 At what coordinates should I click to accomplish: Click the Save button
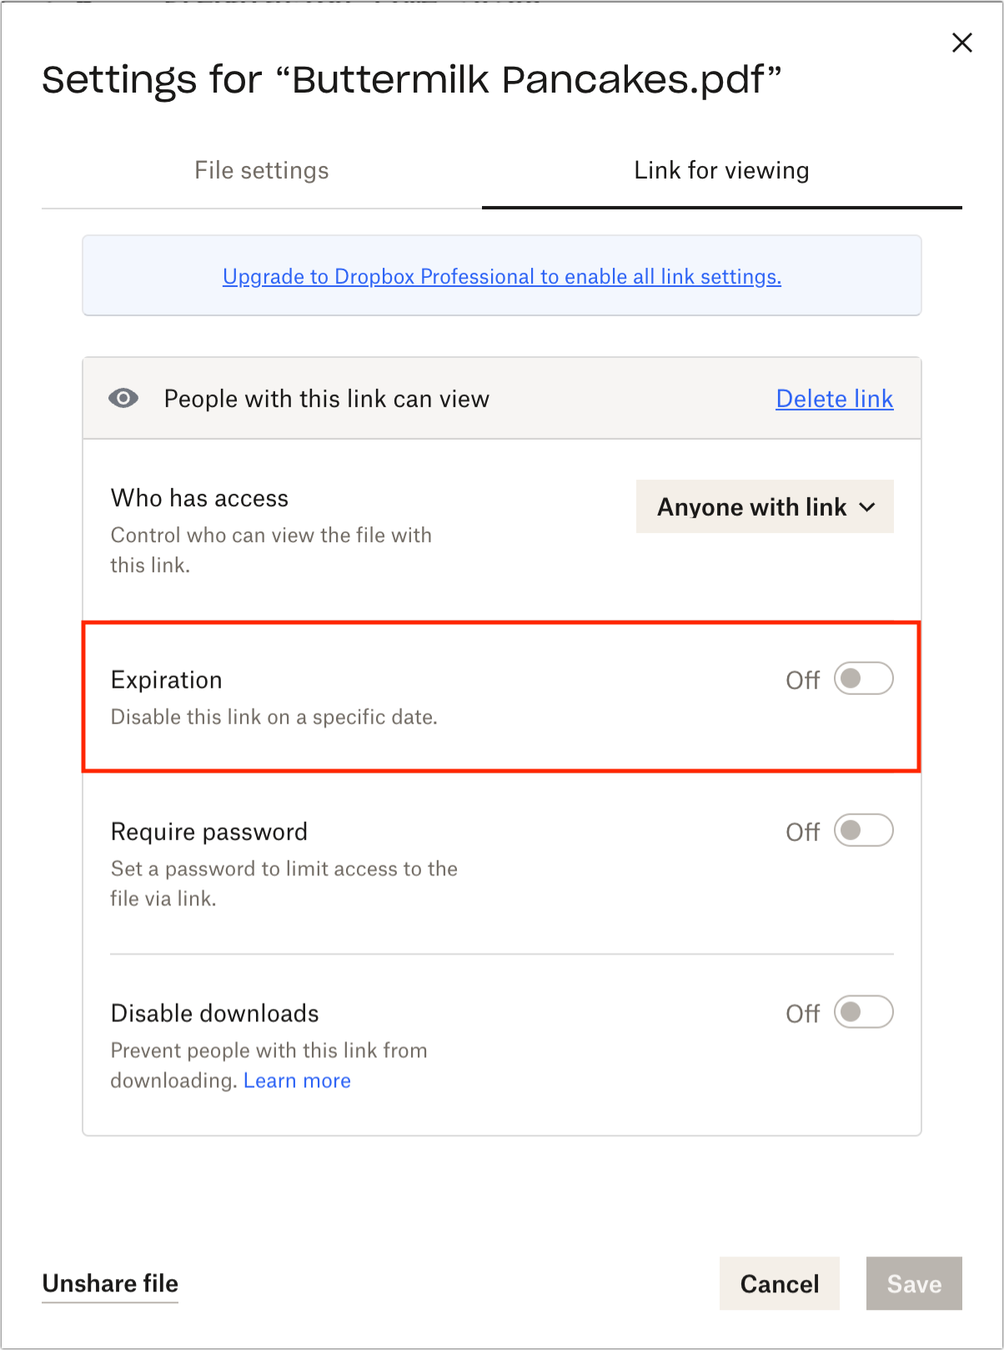point(914,1283)
